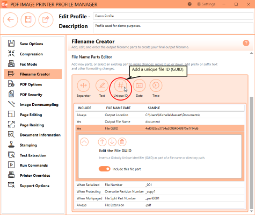Click the sample value '_copy1'

pos(150,191)
